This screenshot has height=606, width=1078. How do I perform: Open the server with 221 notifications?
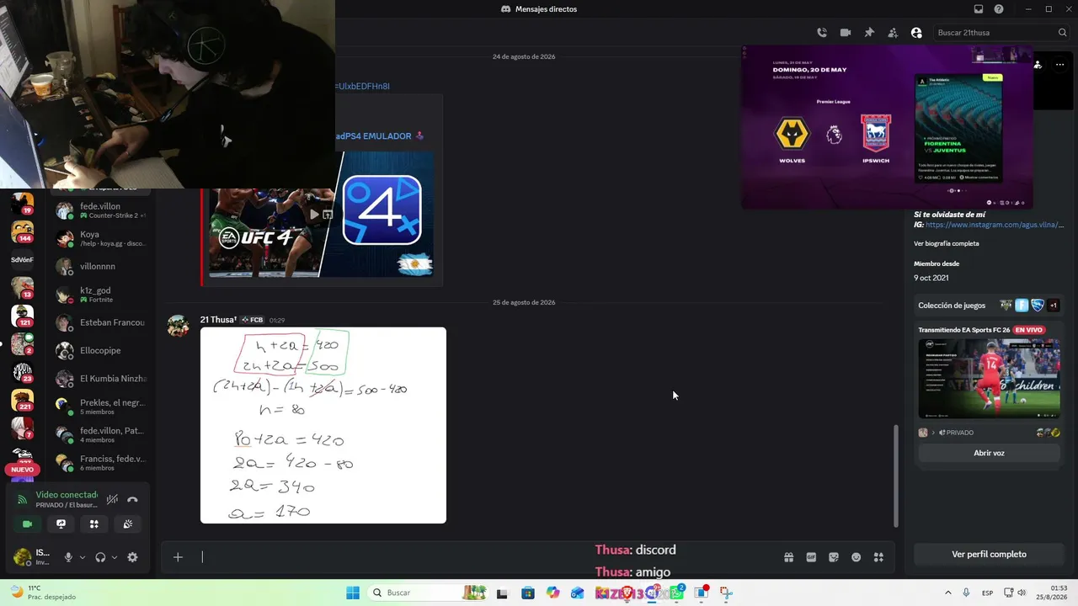(x=22, y=400)
